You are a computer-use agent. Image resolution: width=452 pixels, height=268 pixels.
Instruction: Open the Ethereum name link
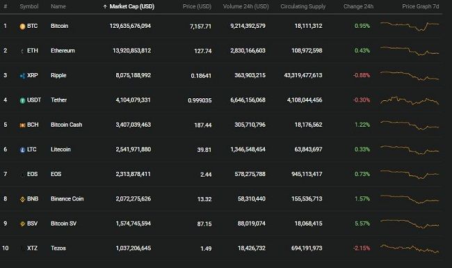click(x=63, y=51)
